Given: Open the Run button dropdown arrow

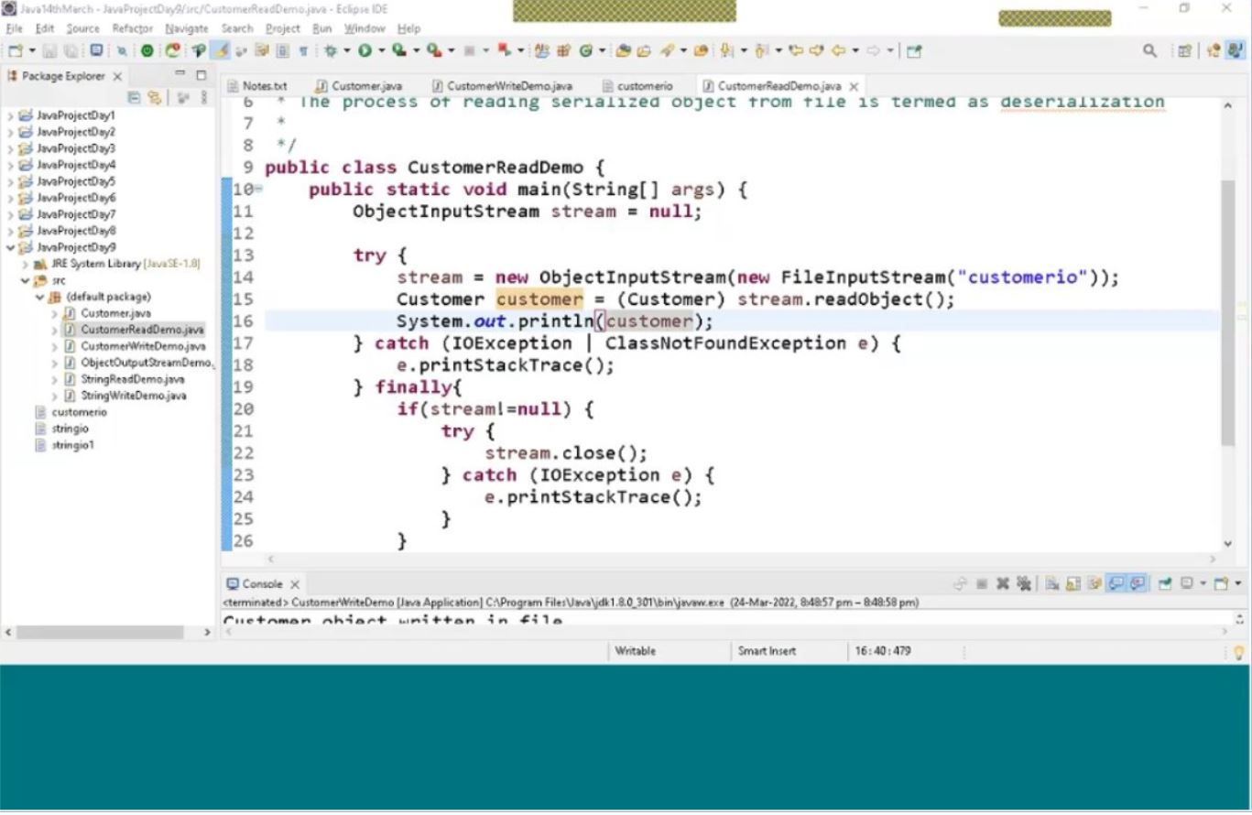Looking at the screenshot, I should [382, 51].
